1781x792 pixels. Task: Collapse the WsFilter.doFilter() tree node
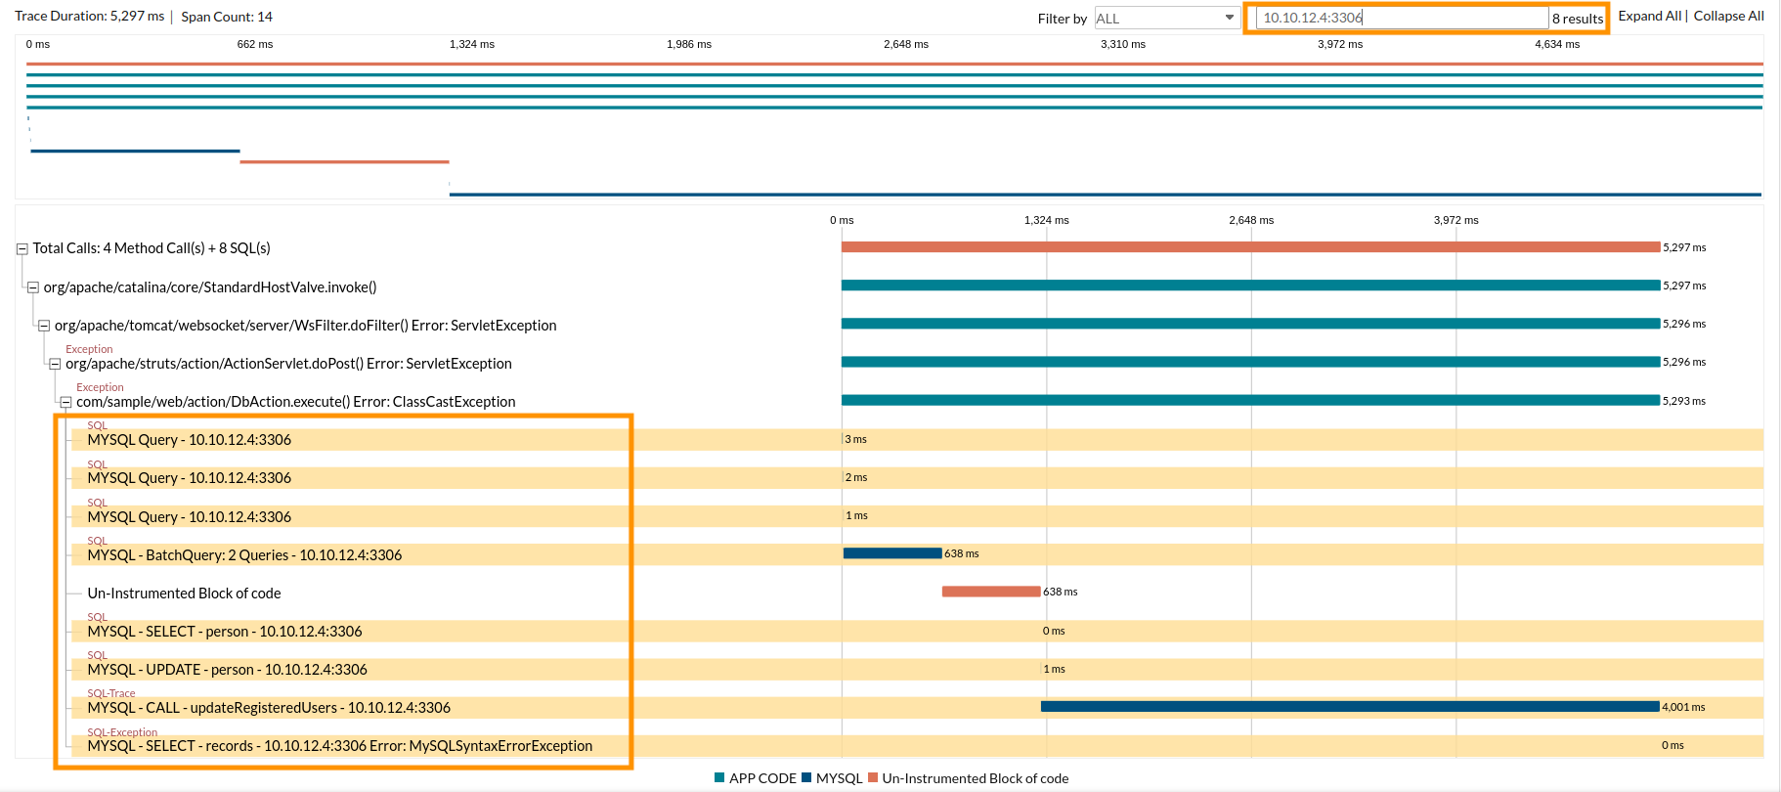pos(44,326)
